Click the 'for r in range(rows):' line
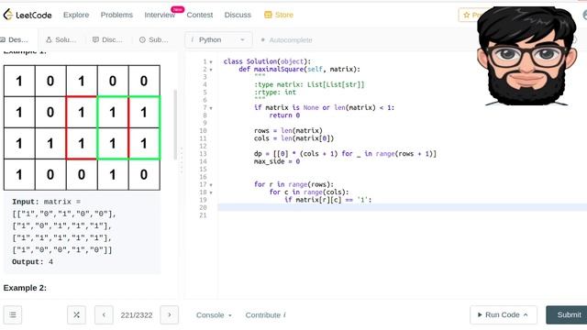This screenshot has width=587, height=330. (293, 184)
